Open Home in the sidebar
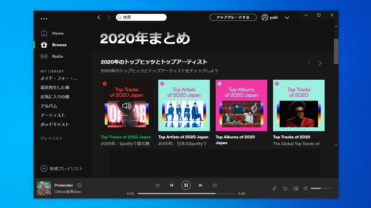 58,33
